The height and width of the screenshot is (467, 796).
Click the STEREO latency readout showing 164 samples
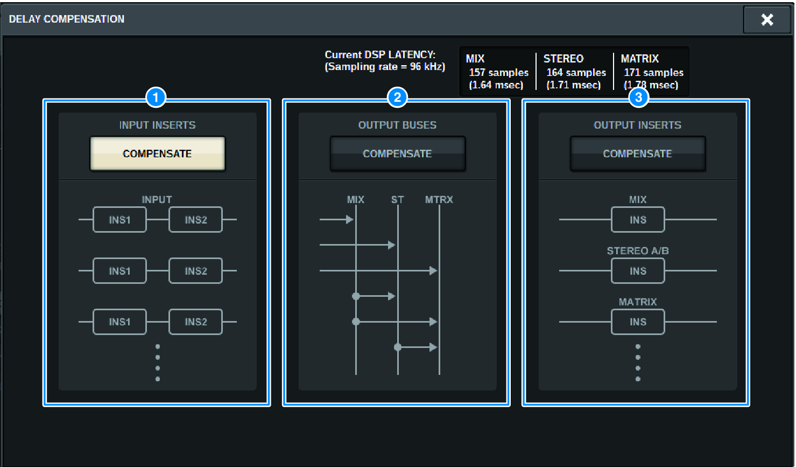click(x=575, y=72)
